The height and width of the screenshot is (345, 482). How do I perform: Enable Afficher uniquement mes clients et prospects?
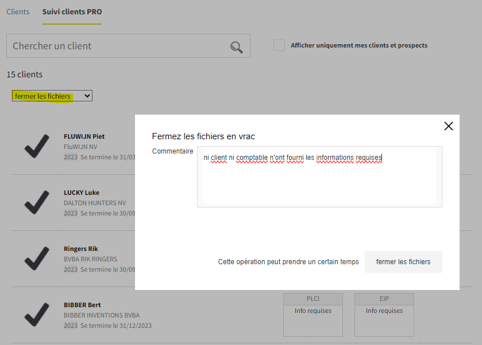point(279,45)
